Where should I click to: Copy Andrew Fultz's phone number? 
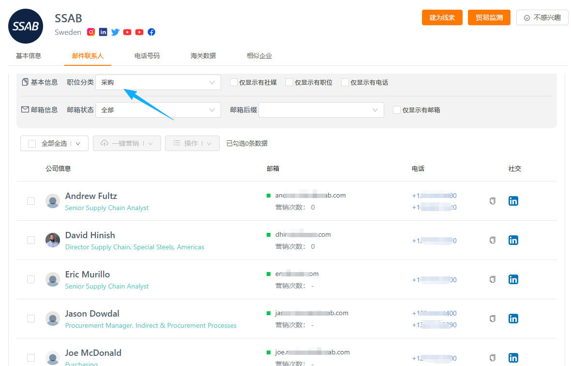(x=492, y=201)
